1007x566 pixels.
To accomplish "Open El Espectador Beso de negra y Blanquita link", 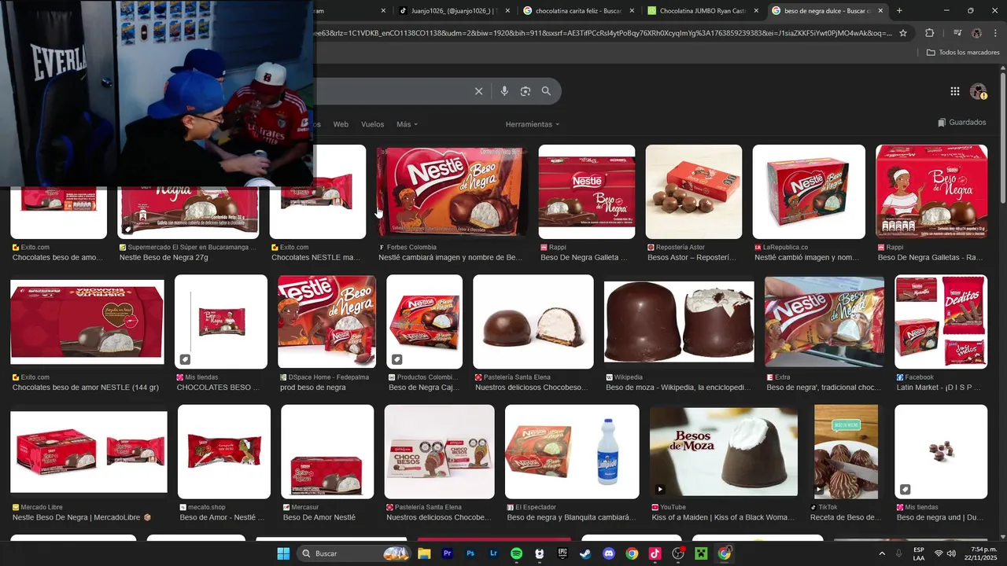I will [571, 517].
